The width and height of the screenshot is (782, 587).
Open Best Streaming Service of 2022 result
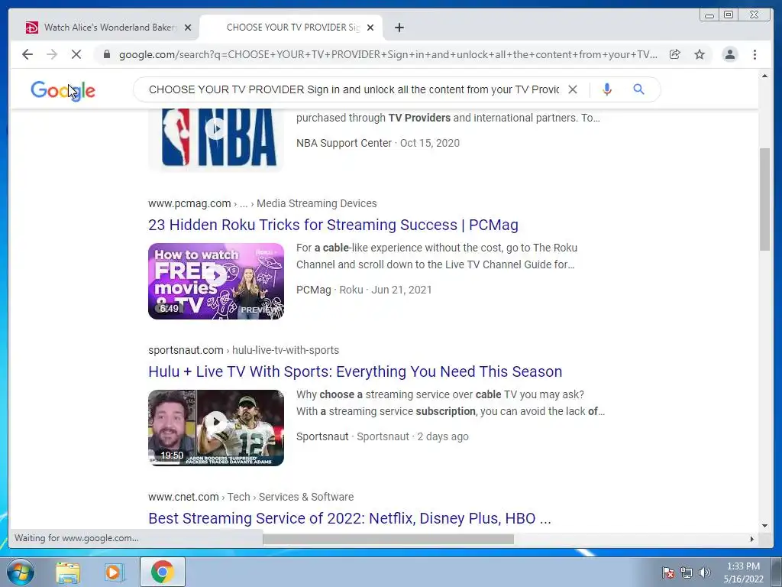350,519
